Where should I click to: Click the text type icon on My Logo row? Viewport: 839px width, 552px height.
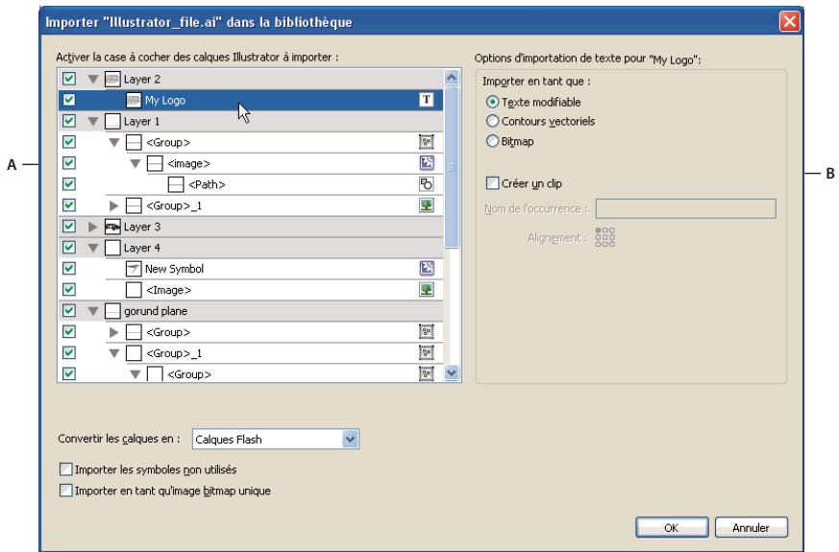(x=428, y=100)
